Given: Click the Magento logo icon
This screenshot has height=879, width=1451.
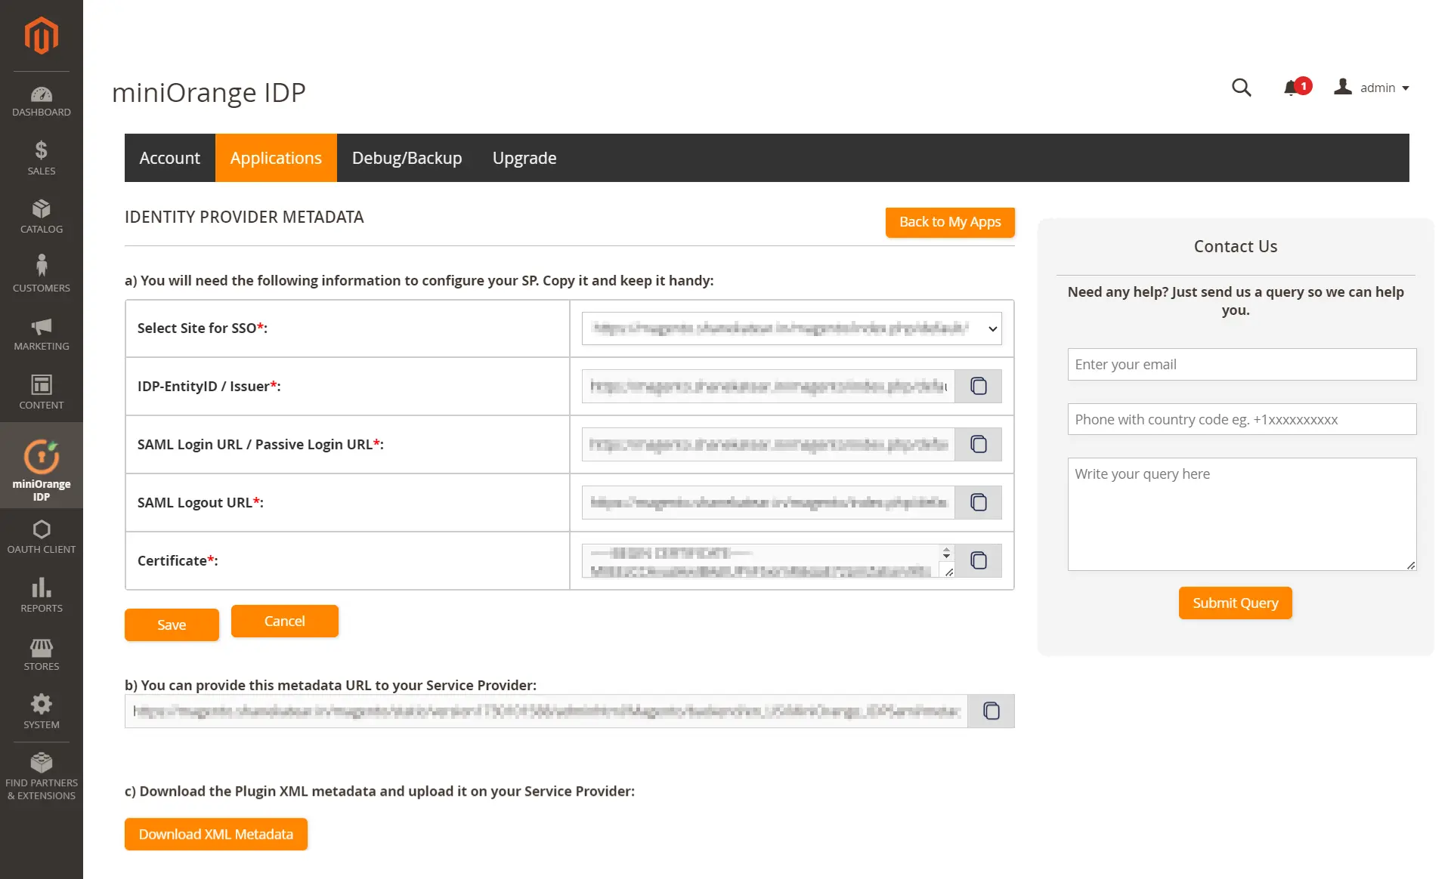Looking at the screenshot, I should tap(41, 35).
